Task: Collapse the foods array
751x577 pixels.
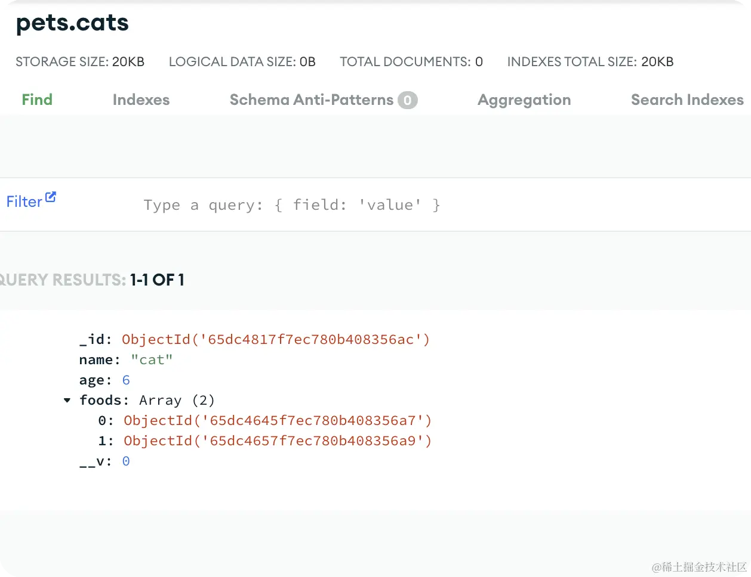Action: point(67,401)
